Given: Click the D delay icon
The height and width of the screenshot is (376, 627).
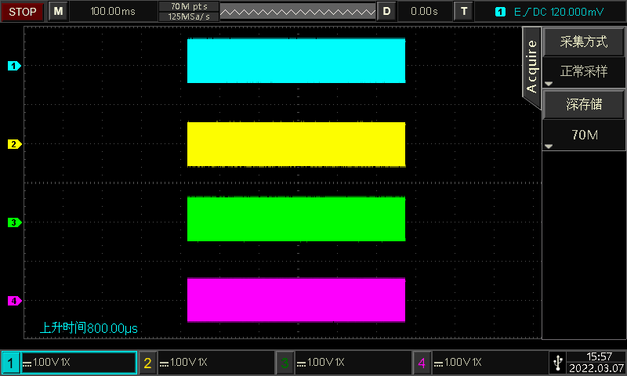Looking at the screenshot, I should (386, 11).
